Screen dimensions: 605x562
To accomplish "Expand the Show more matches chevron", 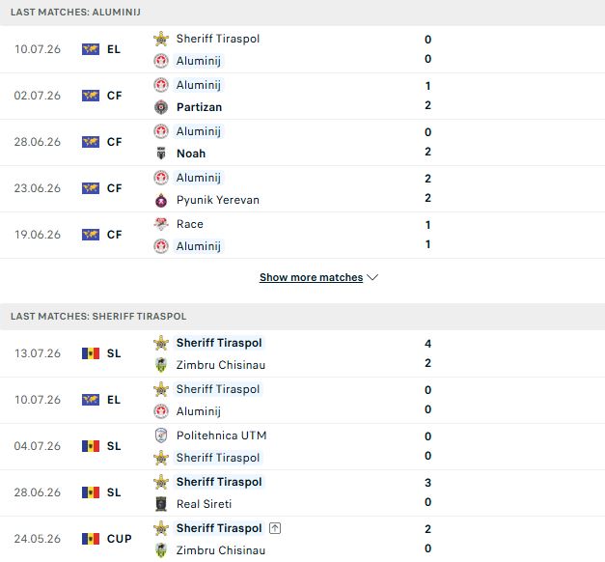I will click(x=372, y=277).
